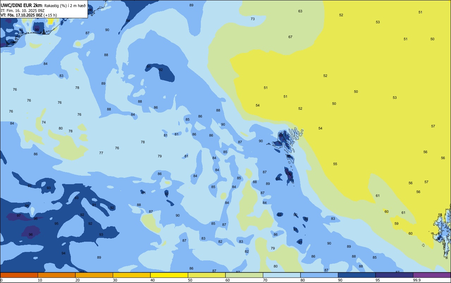Image resolution: width=451 pixels, height=283 pixels.
Task: Select the '63' humidity value on the map
Action: 300,11
